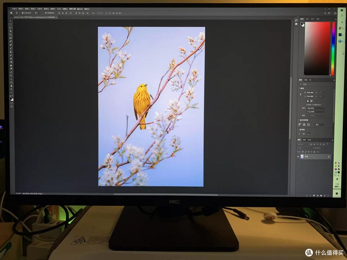Select the Rectangular Marquee tool
Screen dimensions: 347x260
pos(10,24)
